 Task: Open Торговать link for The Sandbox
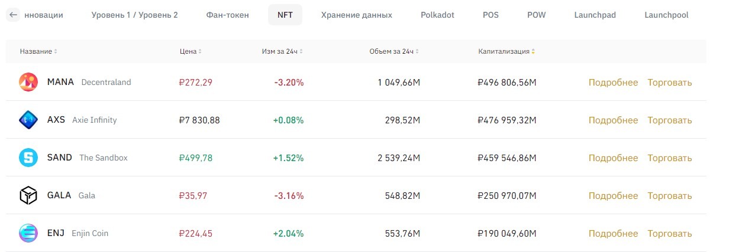click(x=669, y=158)
